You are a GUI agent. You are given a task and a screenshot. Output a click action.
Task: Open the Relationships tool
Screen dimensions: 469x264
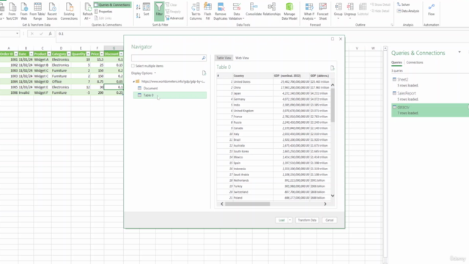coord(272,10)
